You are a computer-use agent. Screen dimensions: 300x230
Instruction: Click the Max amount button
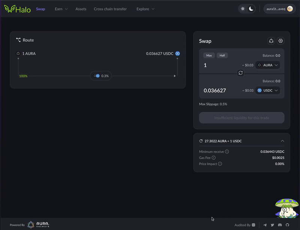click(x=209, y=56)
